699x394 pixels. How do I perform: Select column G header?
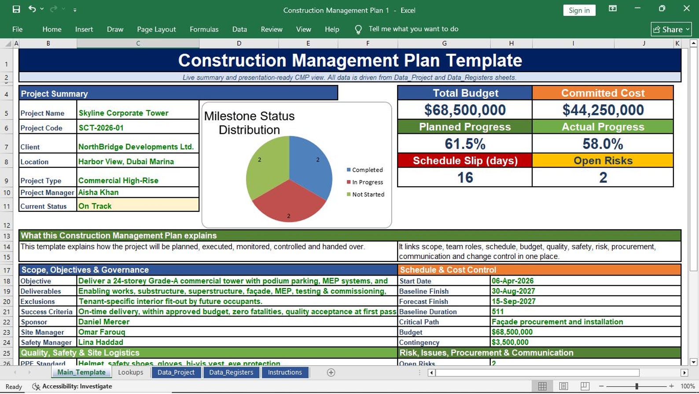[x=444, y=43]
